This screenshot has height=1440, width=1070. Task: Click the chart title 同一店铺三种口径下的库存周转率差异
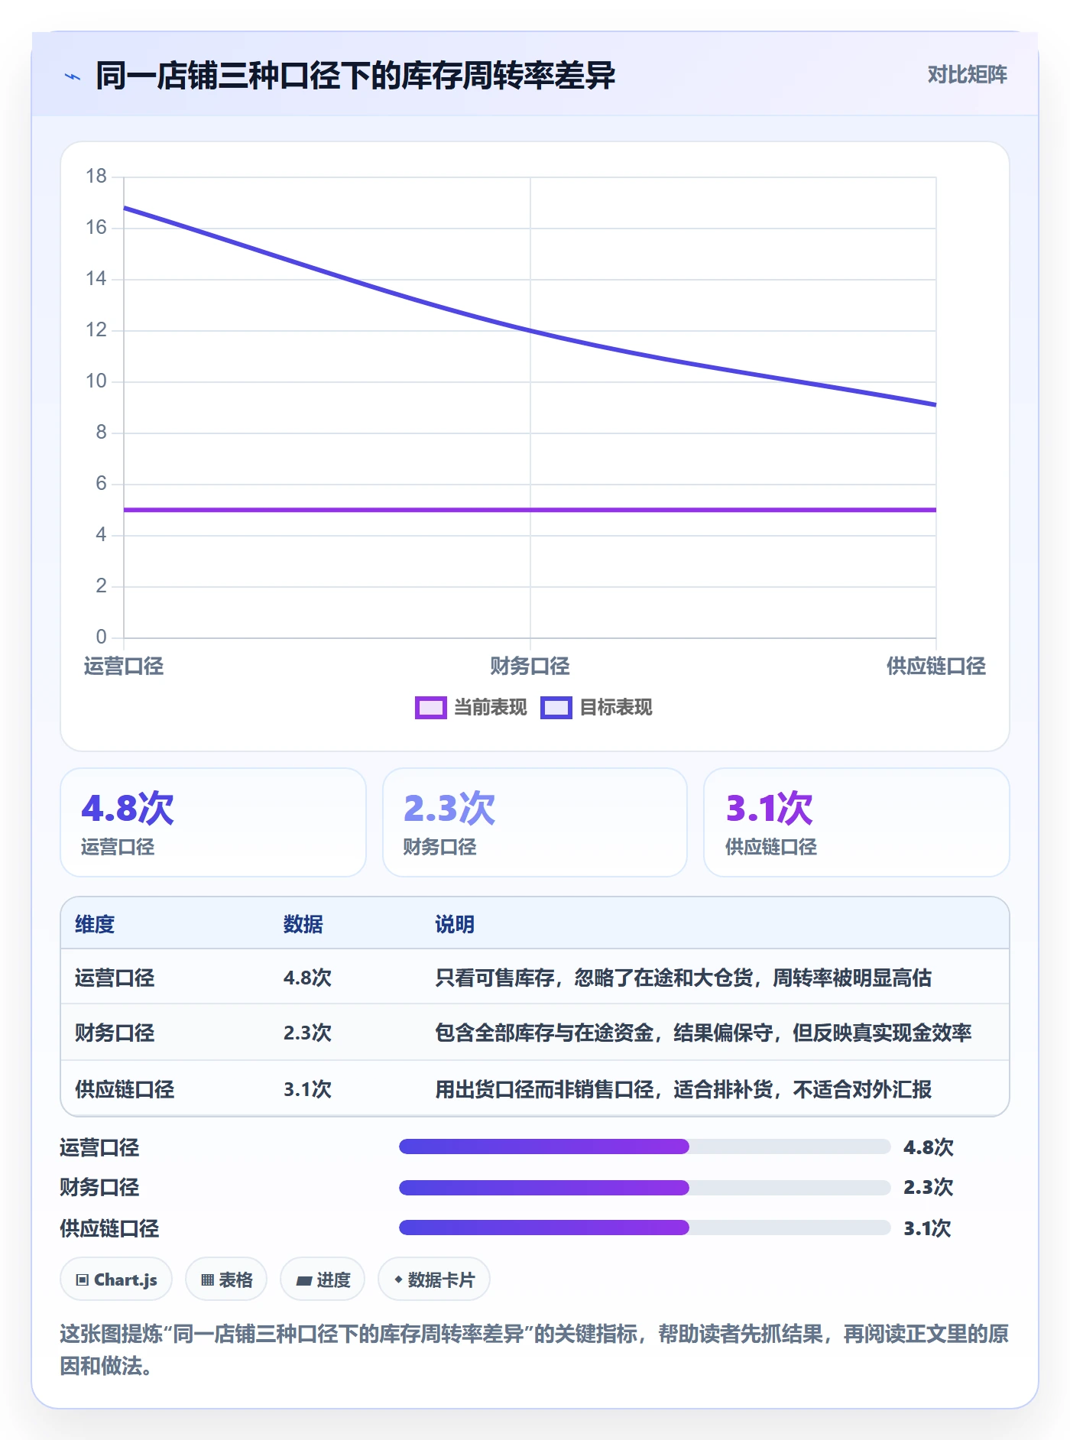pos(355,76)
